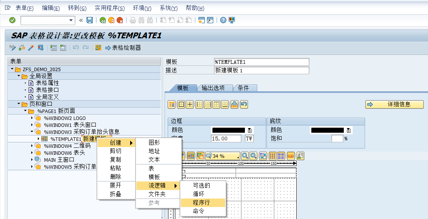Select the 全局定义 tree item

47,97
